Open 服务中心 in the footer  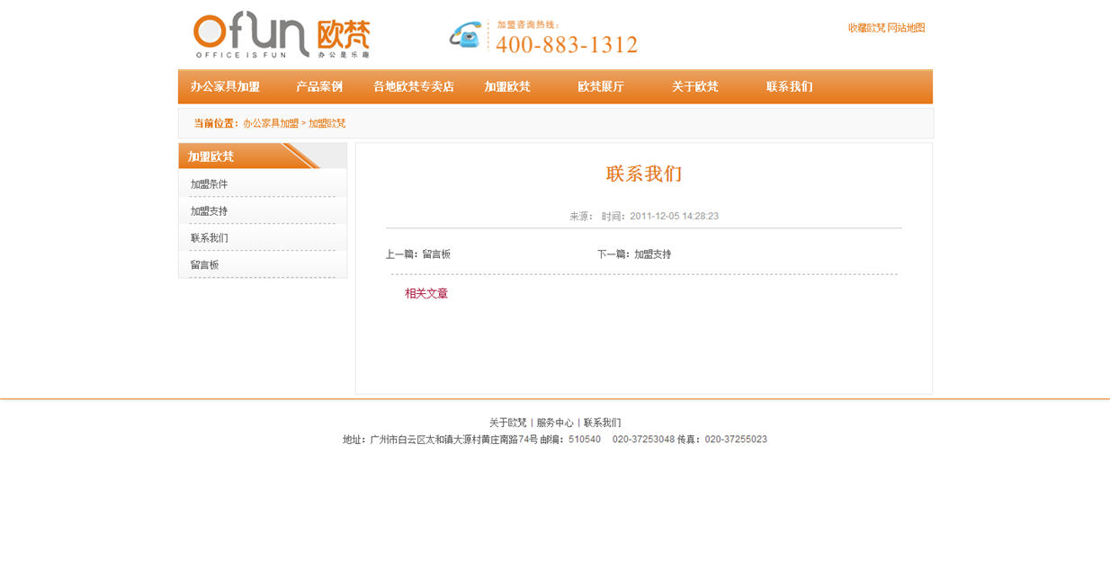555,422
